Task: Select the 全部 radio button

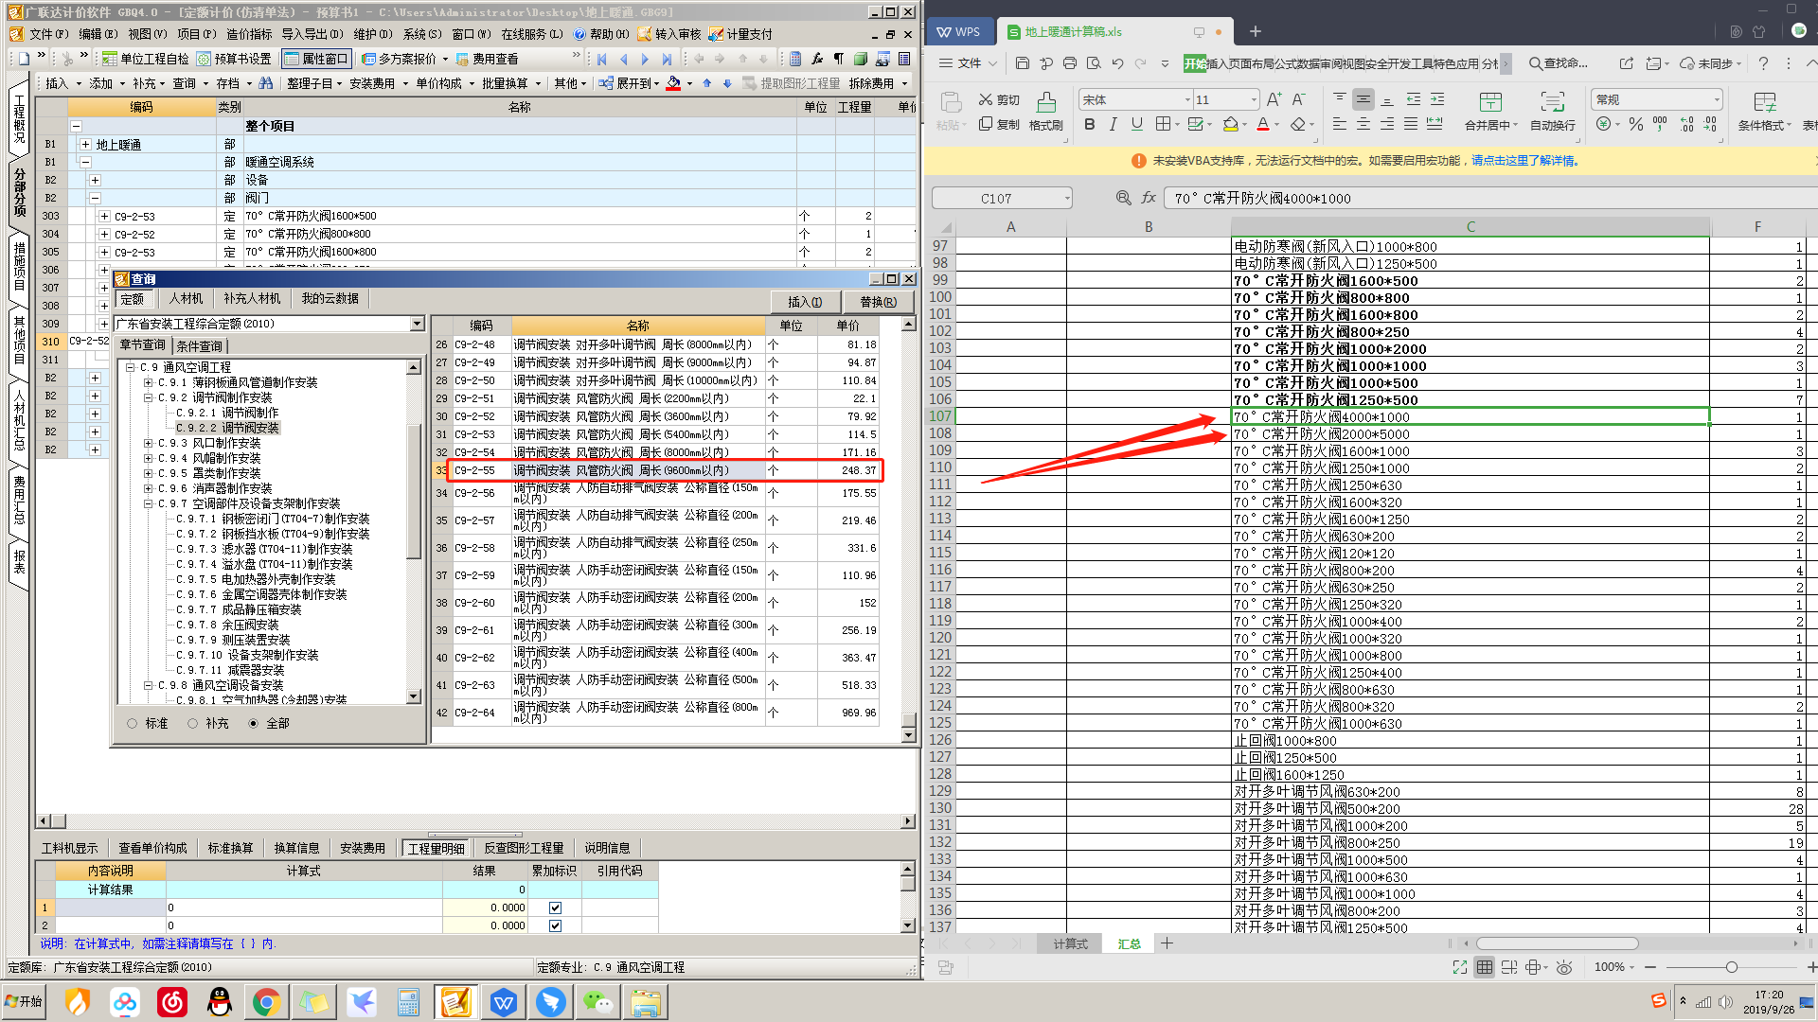Action: (x=253, y=723)
